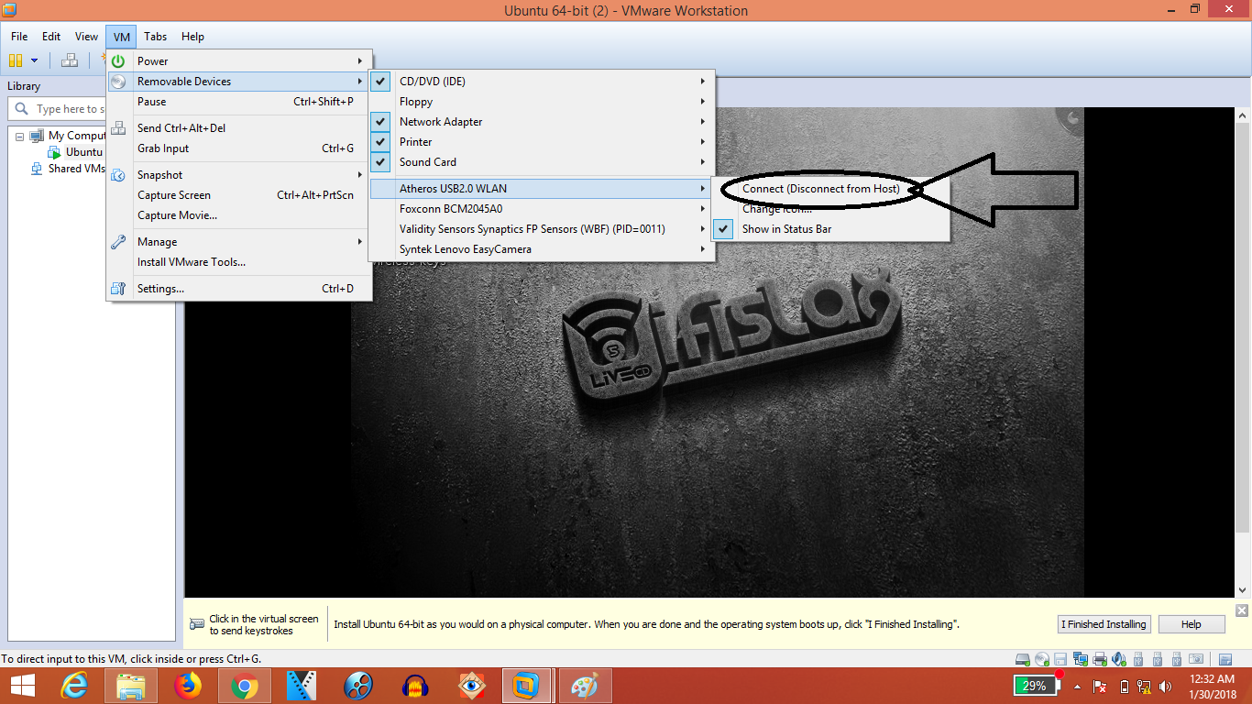
Task: Click the Send Ctrl+Alt+Del toolbar icon
Action: tap(70, 60)
